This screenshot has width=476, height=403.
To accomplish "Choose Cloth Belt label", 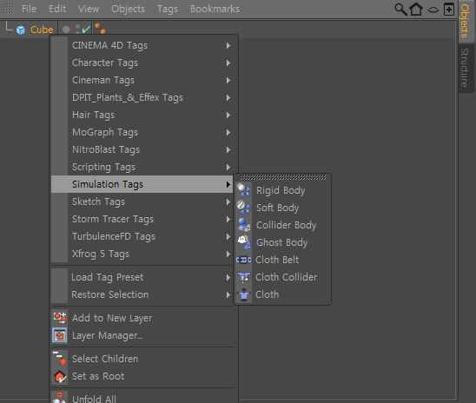I will 277,260.
